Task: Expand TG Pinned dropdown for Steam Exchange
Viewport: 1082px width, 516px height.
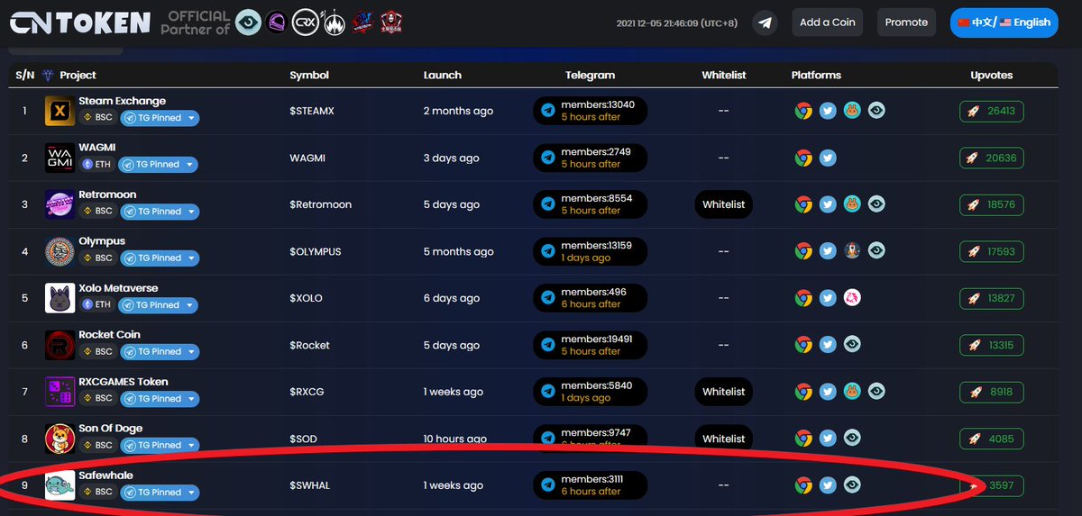Action: [159, 118]
